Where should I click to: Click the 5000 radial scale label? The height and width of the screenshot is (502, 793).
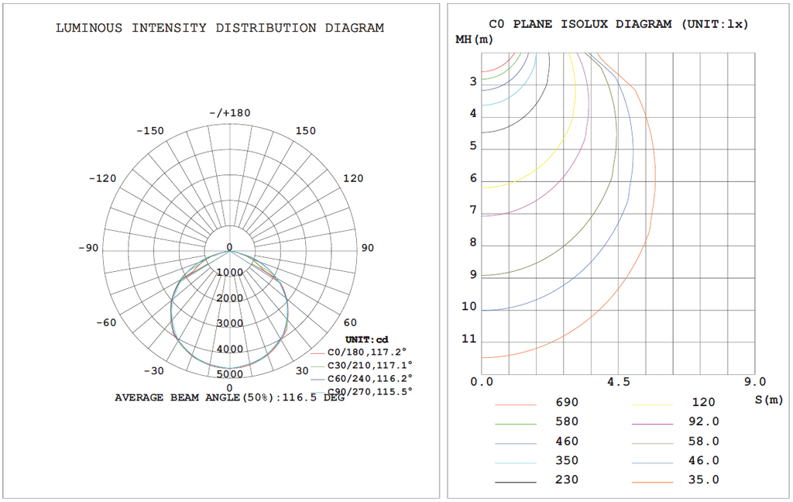[229, 374]
